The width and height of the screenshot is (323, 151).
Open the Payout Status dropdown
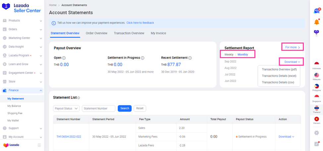pyautogui.click(x=66, y=108)
